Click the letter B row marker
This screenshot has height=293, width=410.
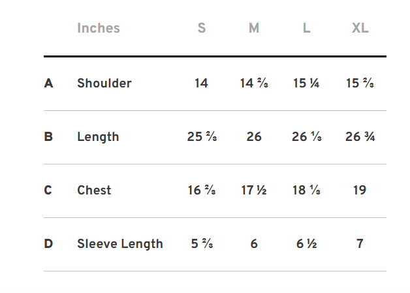tap(48, 136)
